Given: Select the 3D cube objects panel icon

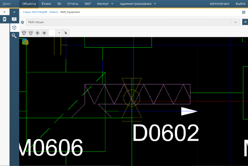Looking at the screenshot, I should pyautogui.click(x=14, y=27).
